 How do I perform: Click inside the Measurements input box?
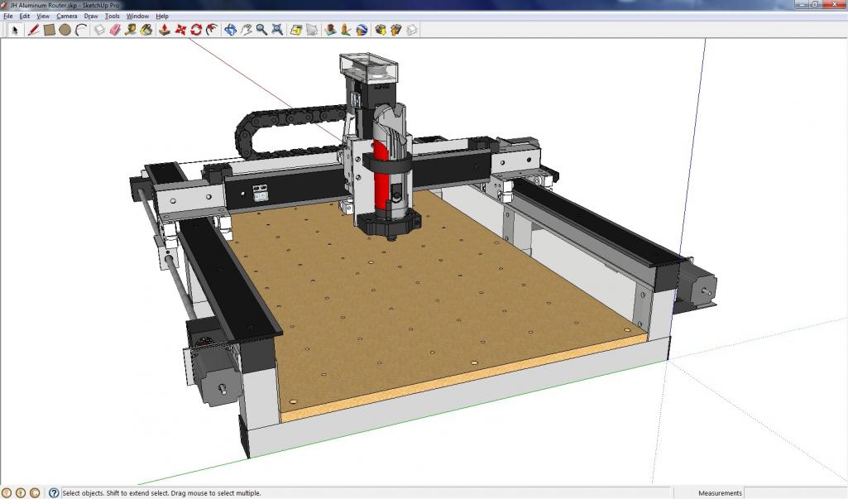point(794,493)
